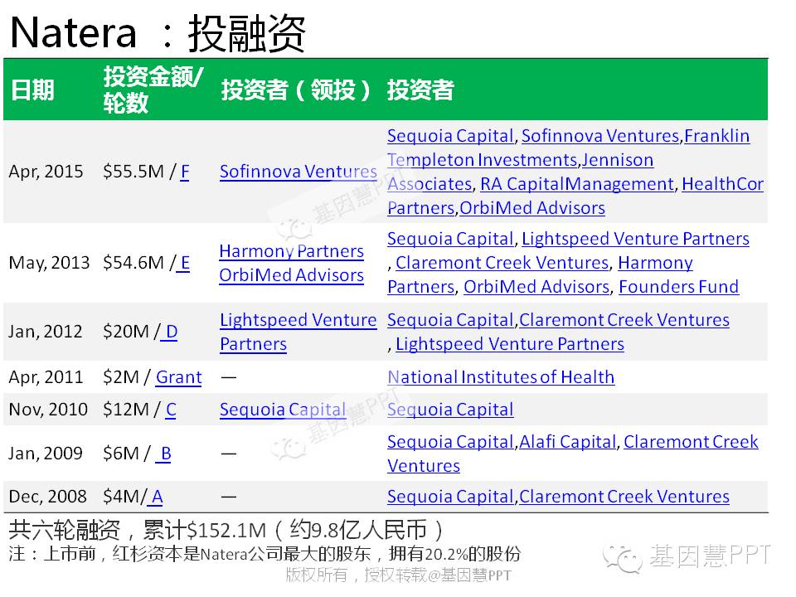The height and width of the screenshot is (597, 796).
Task: Click the WeChat logo beside 基因慧PPT
Action: tap(622, 556)
